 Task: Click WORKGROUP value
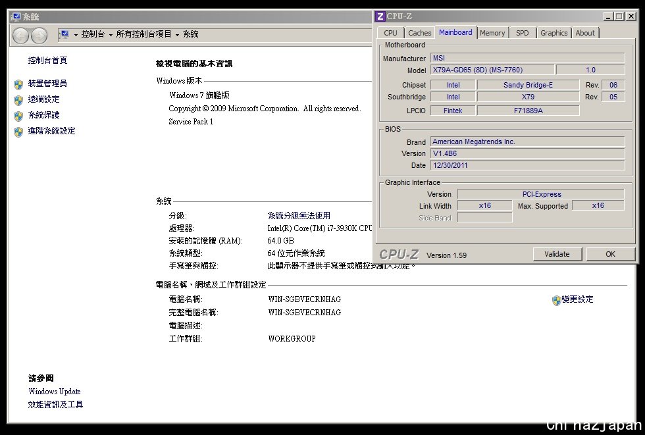click(x=292, y=339)
